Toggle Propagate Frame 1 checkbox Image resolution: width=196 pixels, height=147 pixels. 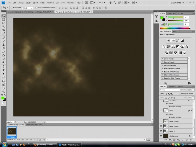point(180,94)
